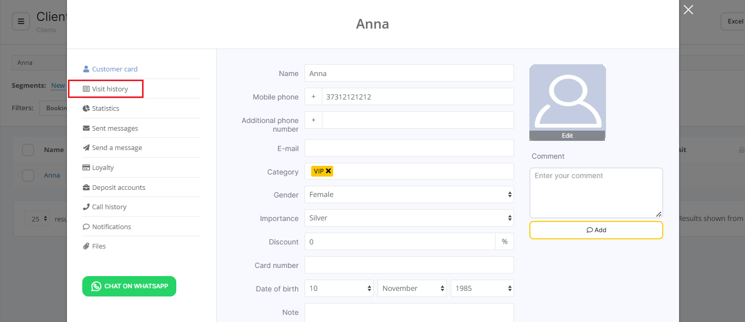
Task: Remove the VIP category tag
Action: coord(328,171)
